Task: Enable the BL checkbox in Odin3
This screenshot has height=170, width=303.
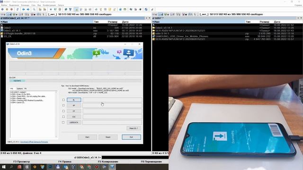Action: pos(63,100)
